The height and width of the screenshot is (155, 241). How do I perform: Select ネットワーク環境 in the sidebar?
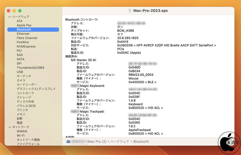[x=28, y=140]
